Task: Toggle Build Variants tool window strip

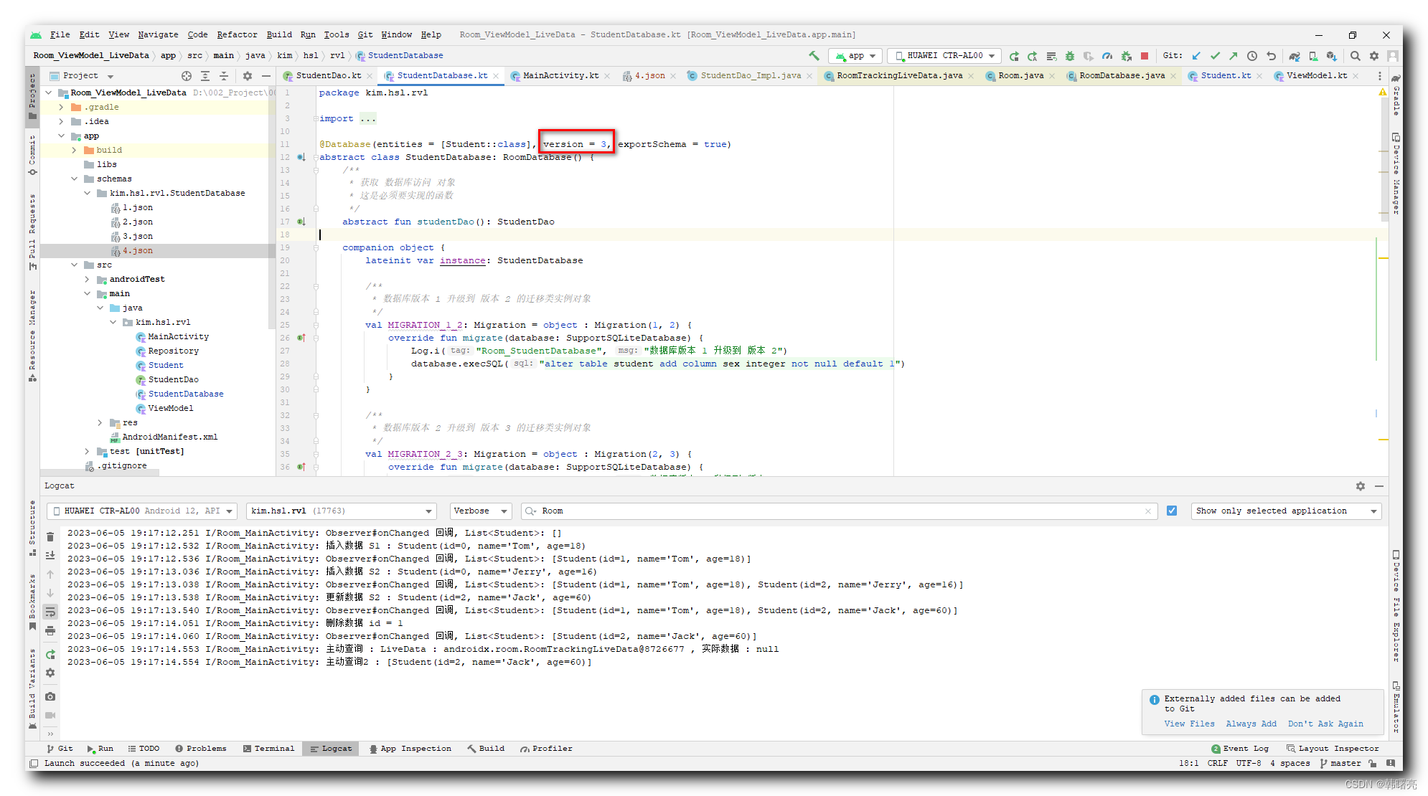Action: (x=32, y=688)
